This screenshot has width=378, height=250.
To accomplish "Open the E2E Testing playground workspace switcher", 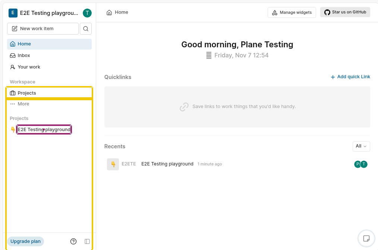I will (x=44, y=13).
